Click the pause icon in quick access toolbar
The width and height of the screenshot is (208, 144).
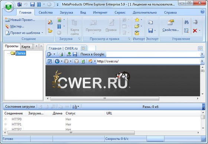tap(39, 4)
